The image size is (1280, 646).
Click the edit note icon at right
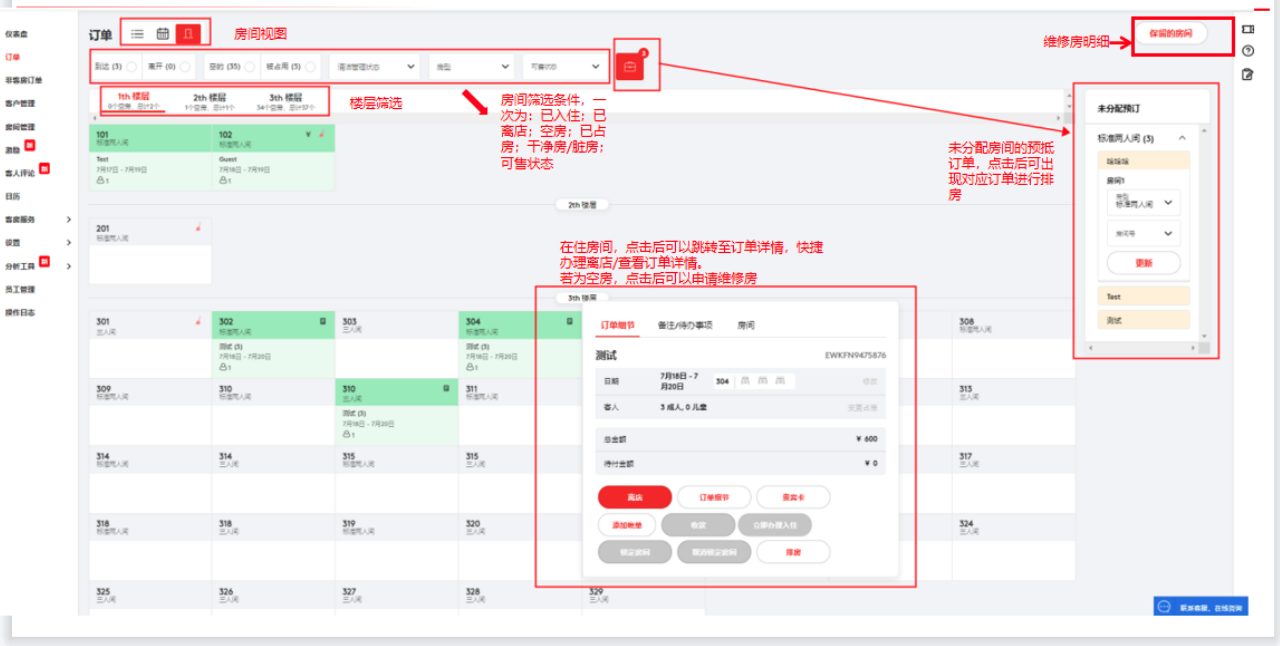coord(1248,75)
